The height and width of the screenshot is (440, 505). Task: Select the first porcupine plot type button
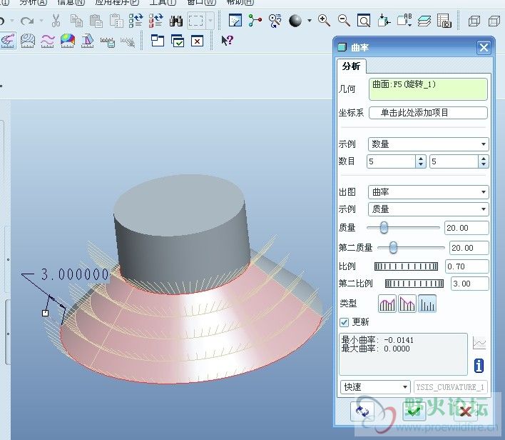pos(387,304)
